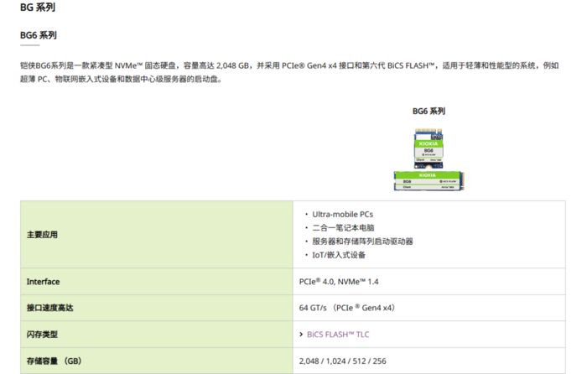587x374 pixels.
Task: Click the '主要应用' table row label
Action: pyautogui.click(x=42, y=235)
